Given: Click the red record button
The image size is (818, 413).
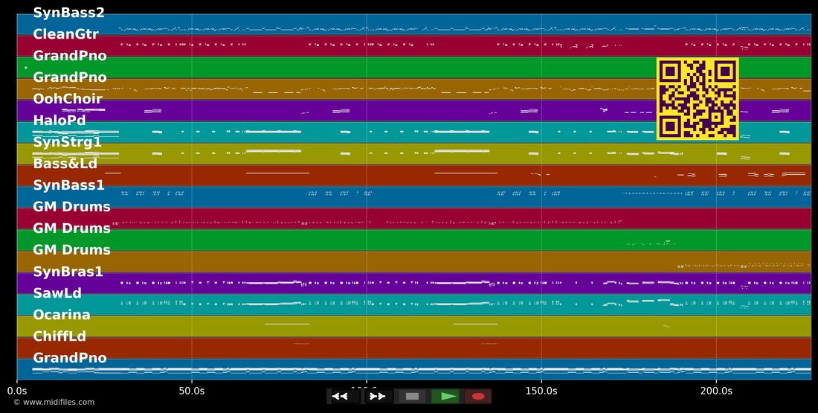Looking at the screenshot, I should pyautogui.click(x=478, y=397).
